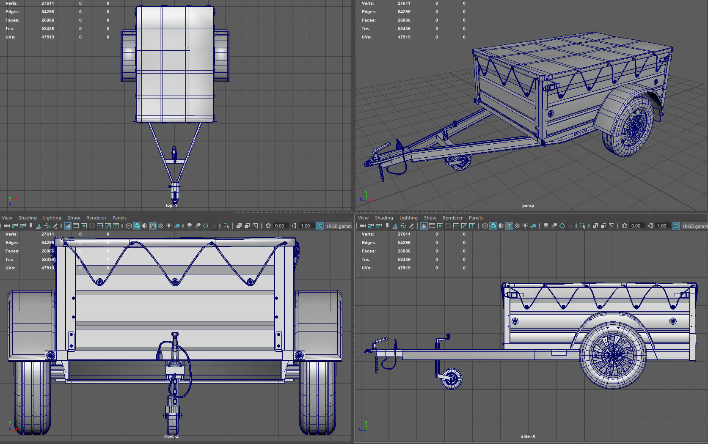Screen dimensions: 708x444
Task: Click the Bookmarks icon in front view toolbar
Action: click(x=31, y=226)
